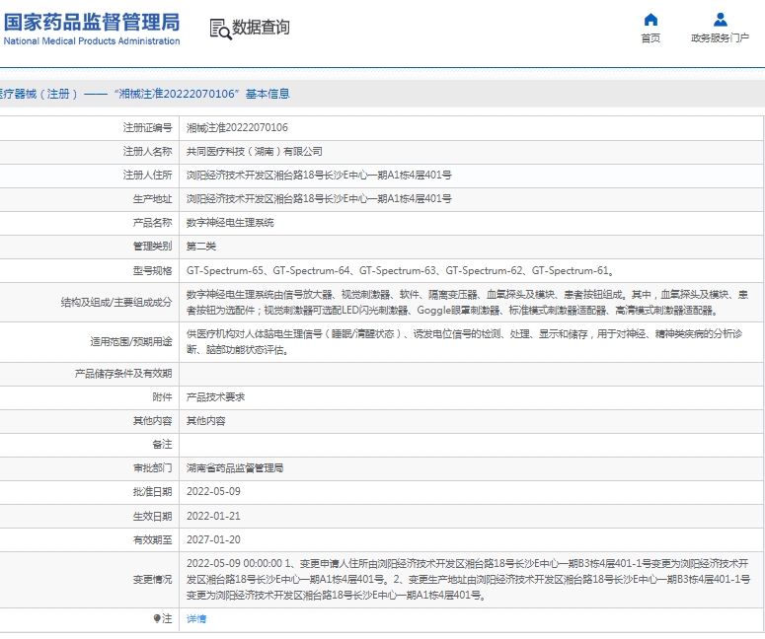
Task: Click approval department 湖南省药品监督管理局
Action: (235, 468)
